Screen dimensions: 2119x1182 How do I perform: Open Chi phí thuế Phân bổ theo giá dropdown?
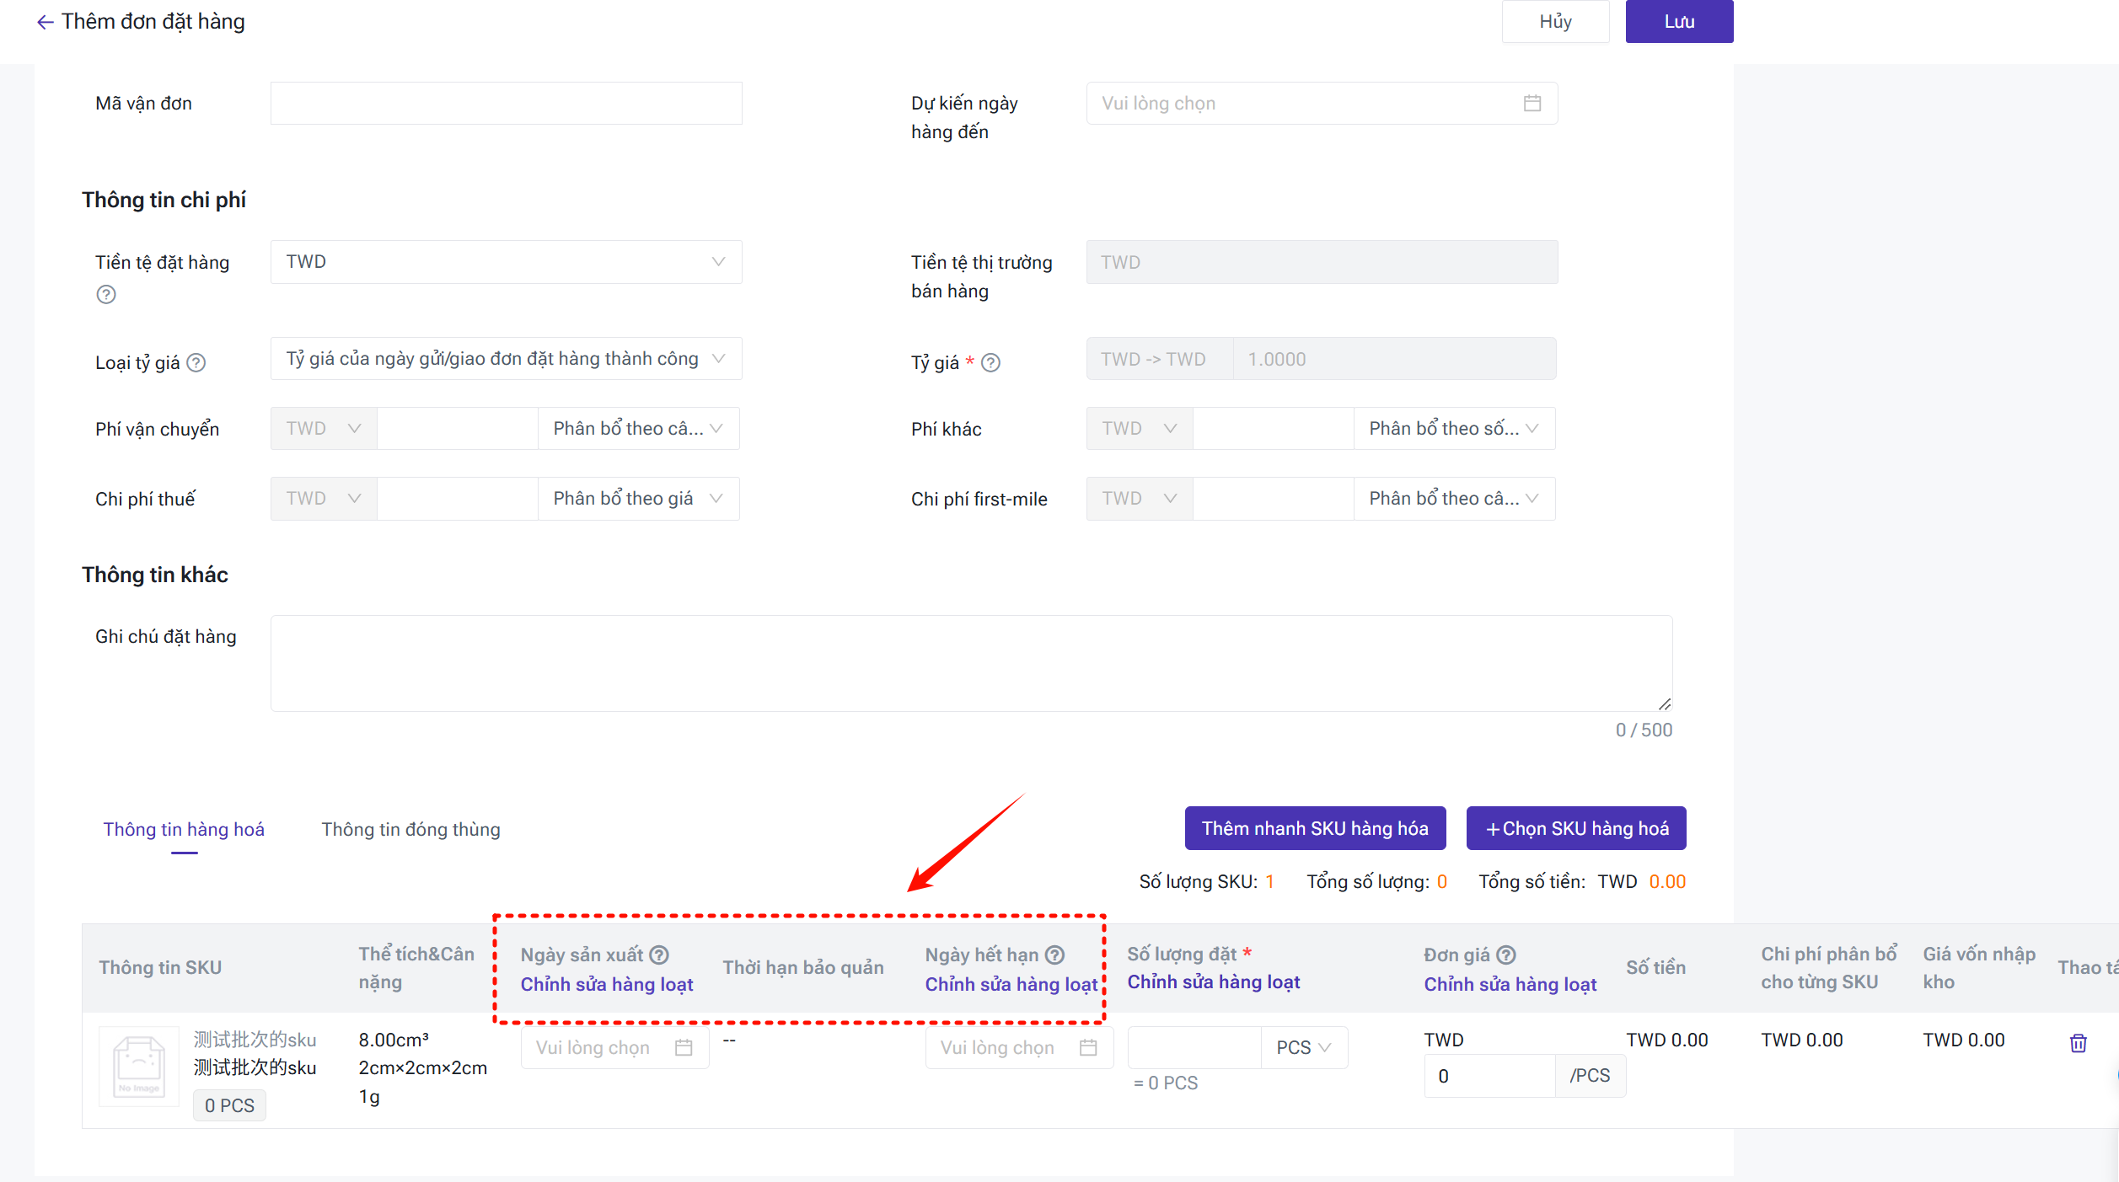coord(638,498)
